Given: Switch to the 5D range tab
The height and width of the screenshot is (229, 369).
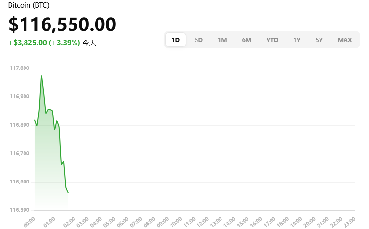Looking at the screenshot, I should [x=198, y=40].
